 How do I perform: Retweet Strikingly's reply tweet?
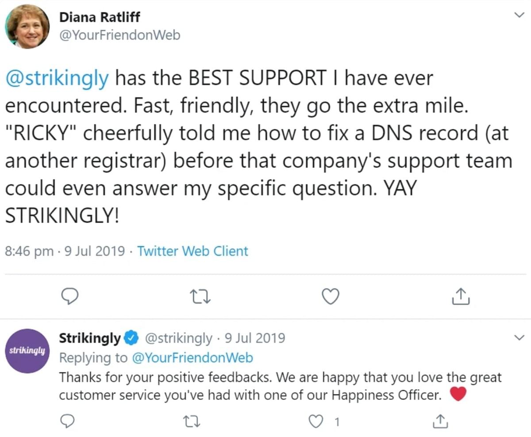pos(188,421)
